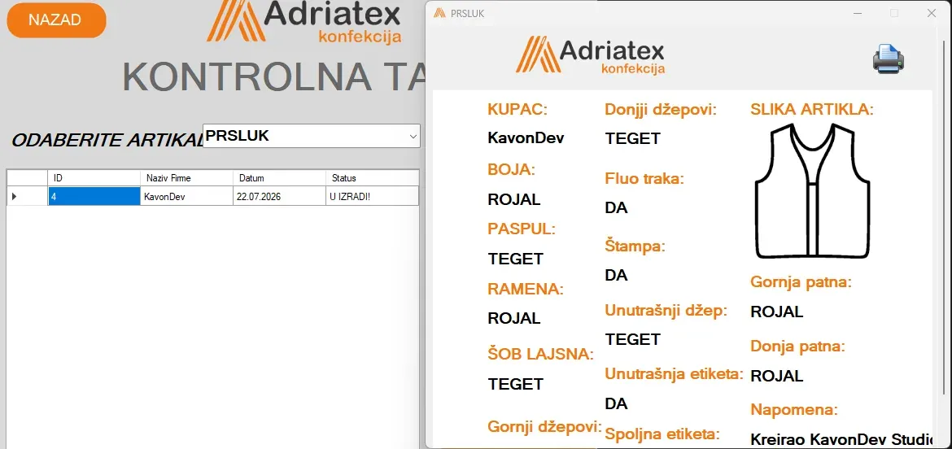Click the printer icon in PRSLUK window

(x=889, y=59)
